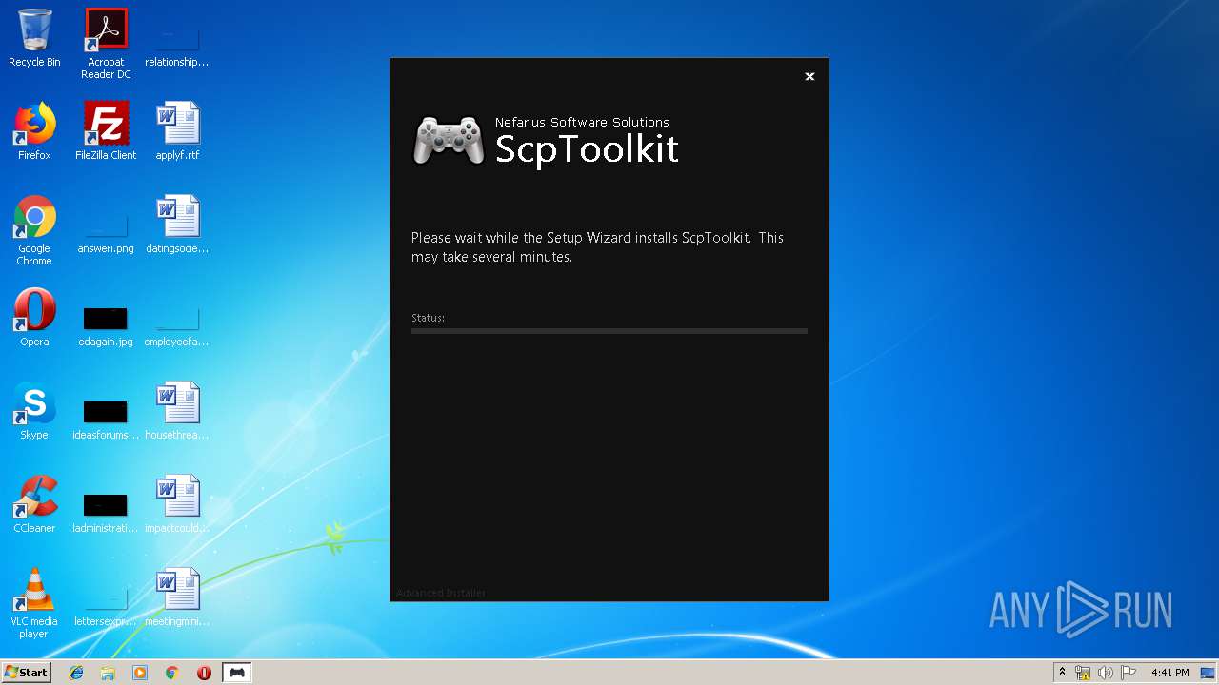The width and height of the screenshot is (1219, 685).
Task: Select the lettersexpr file on the desktop
Action: coord(106,605)
